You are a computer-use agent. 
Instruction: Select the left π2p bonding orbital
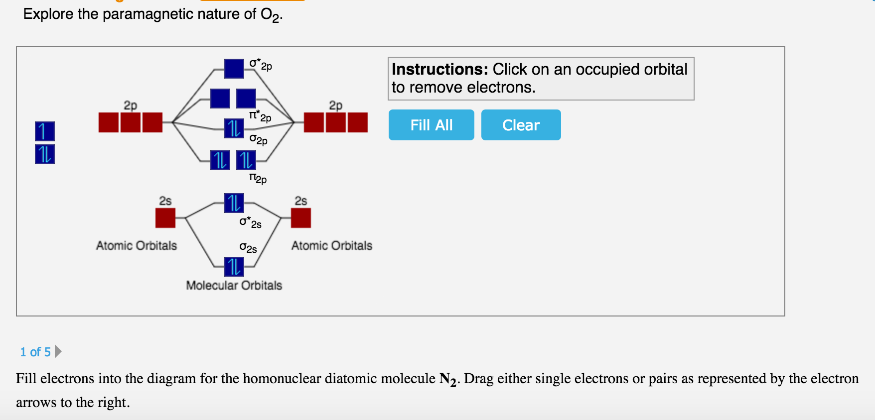coord(219,160)
